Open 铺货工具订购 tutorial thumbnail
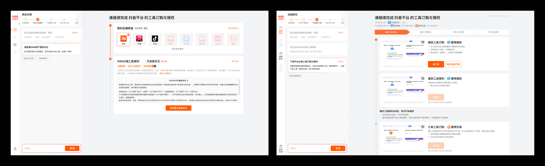 tap(404, 52)
